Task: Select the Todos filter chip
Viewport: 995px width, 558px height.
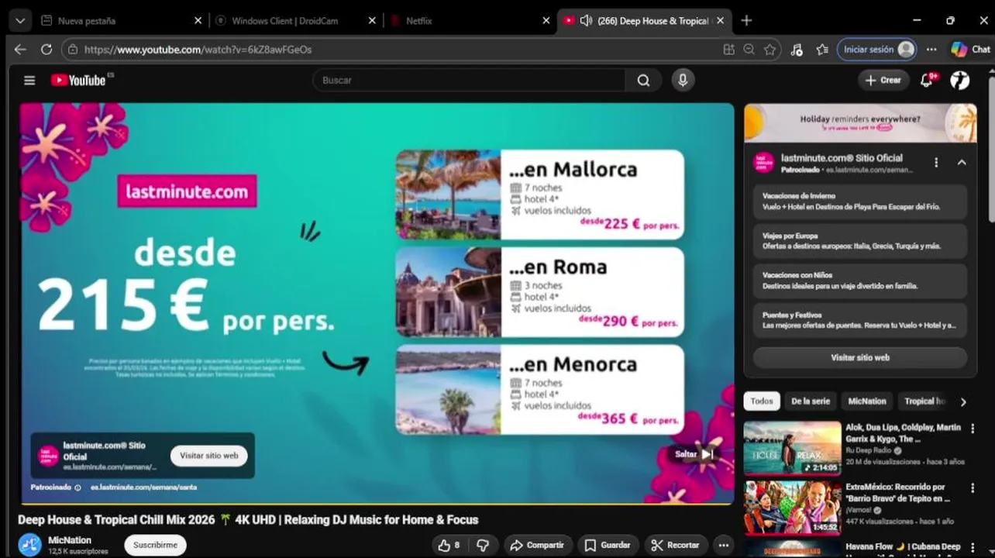Action: [761, 401]
